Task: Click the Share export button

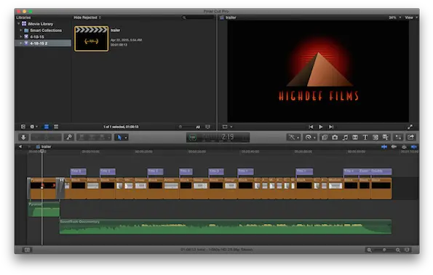Action: [x=411, y=137]
